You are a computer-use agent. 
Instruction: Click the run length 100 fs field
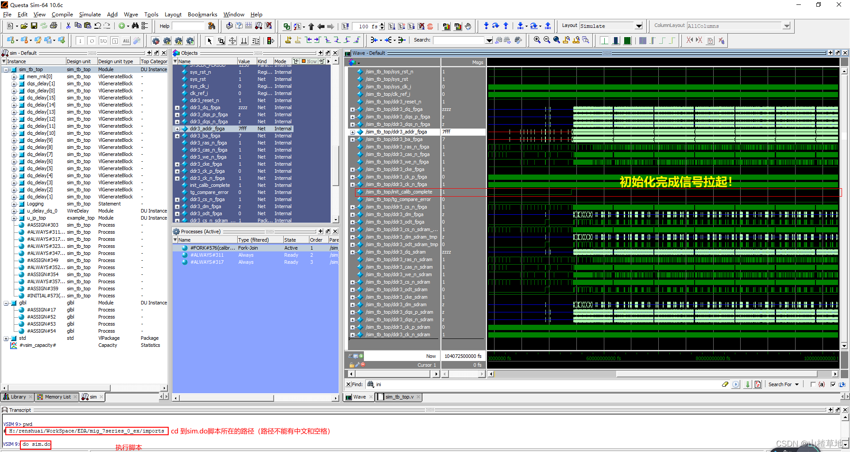pyautogui.click(x=366, y=26)
